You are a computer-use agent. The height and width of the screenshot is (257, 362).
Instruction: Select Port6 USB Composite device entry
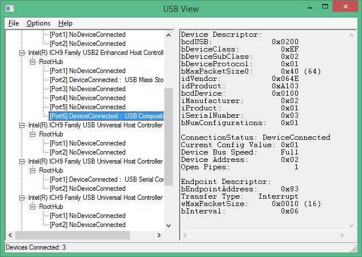[x=107, y=116]
